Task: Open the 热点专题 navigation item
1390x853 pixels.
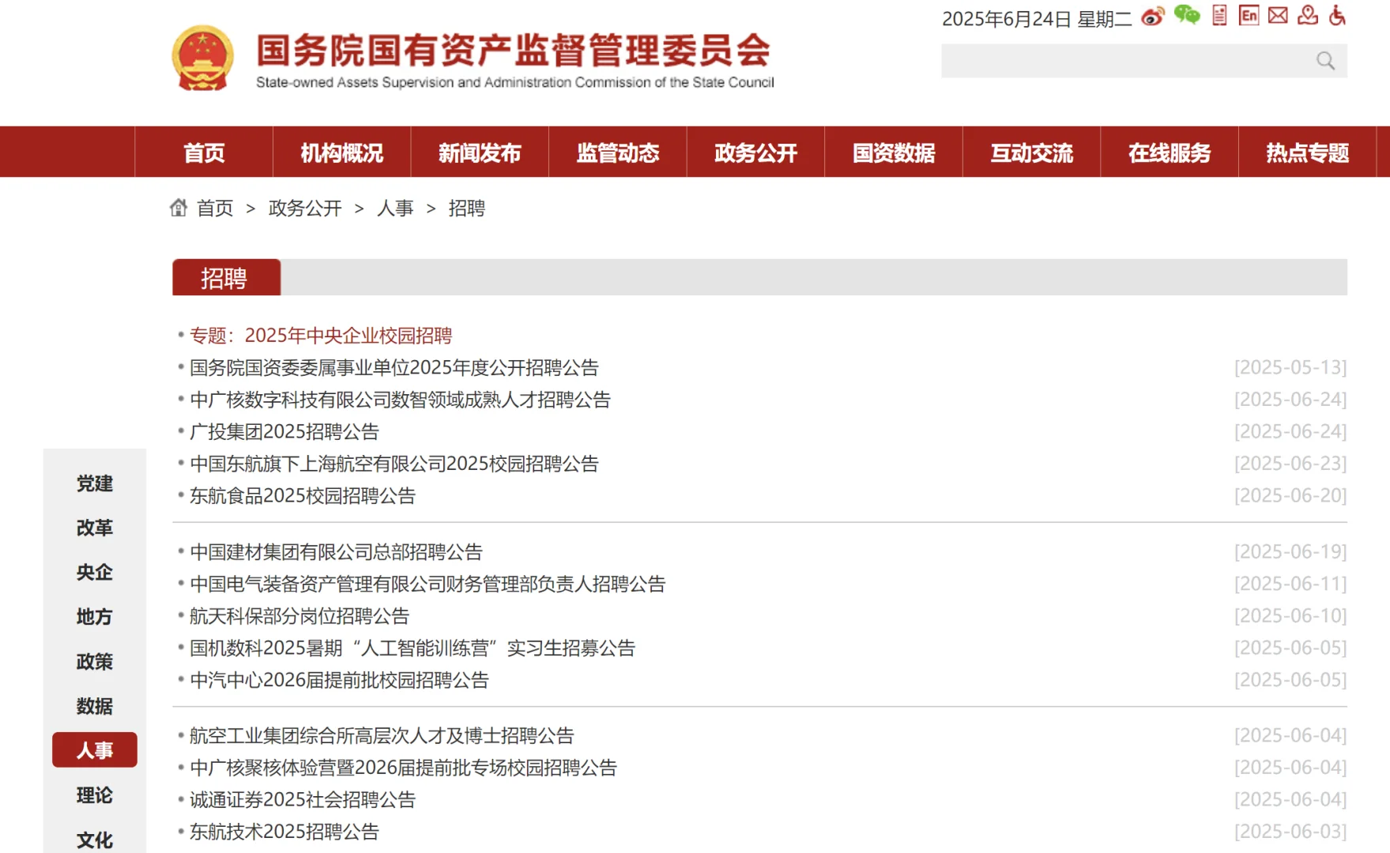Action: tap(1307, 152)
